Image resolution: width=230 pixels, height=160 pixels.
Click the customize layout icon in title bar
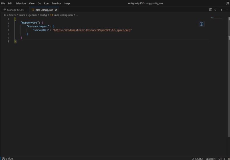point(227,3)
